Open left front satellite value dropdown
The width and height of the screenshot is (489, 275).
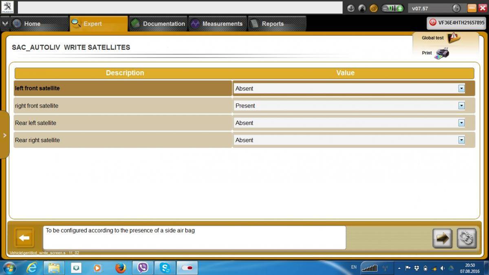(x=461, y=88)
